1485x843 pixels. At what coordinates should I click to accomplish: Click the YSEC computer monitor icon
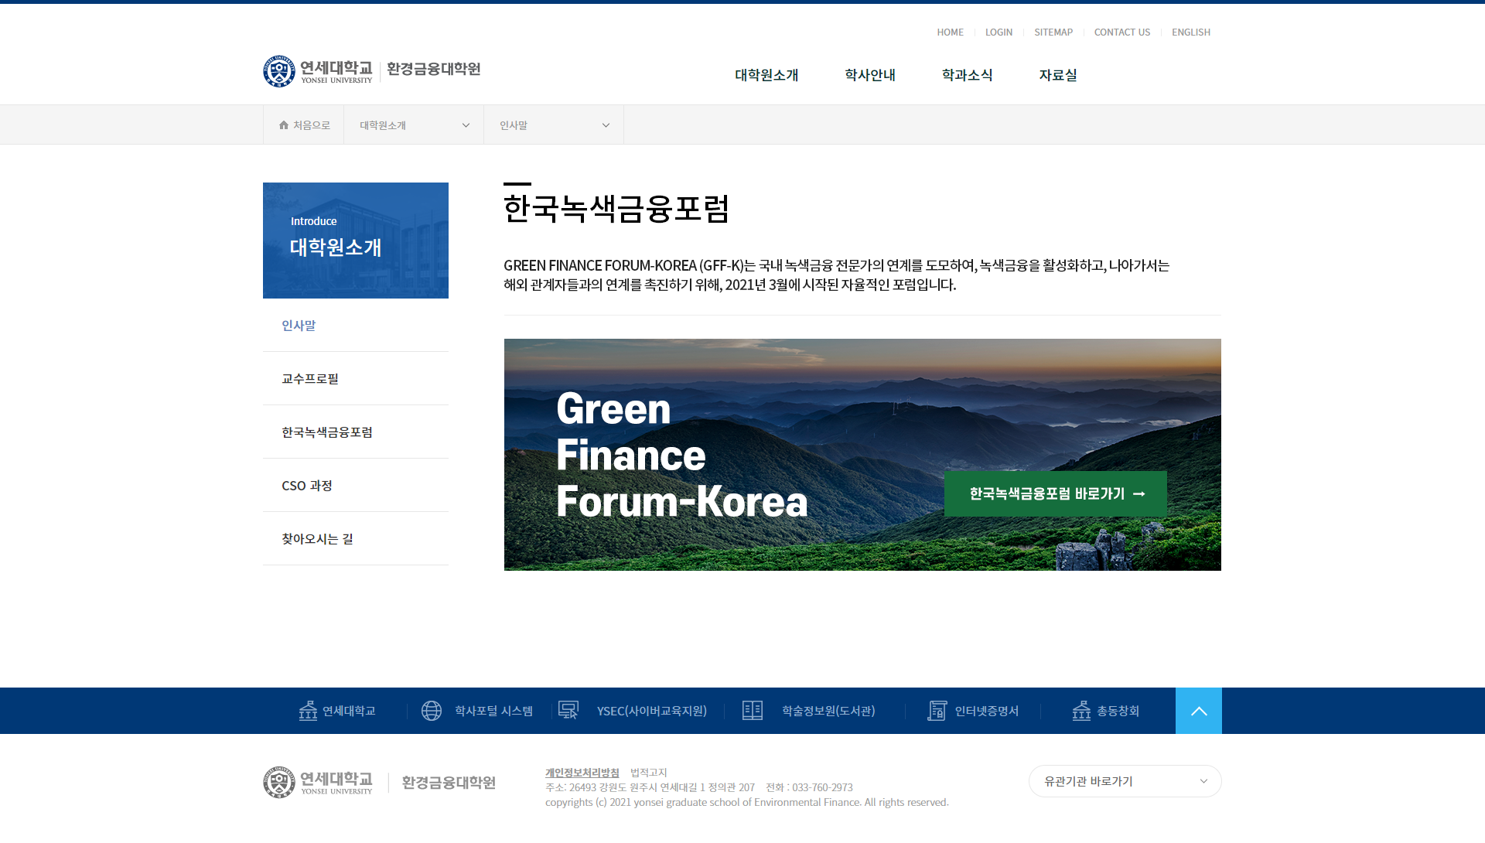click(x=568, y=711)
